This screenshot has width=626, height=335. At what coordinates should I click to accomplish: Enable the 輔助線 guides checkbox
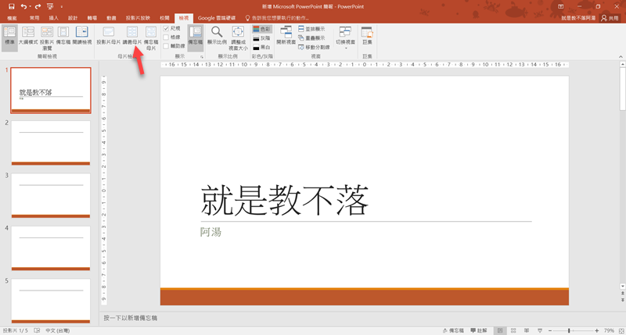[x=166, y=46]
